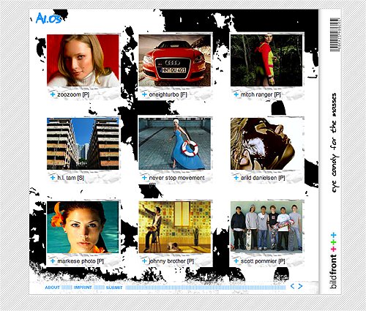Screen dimensions: 366x311
Task: Click the plus icon beside markese photo
Action: coord(53,261)
